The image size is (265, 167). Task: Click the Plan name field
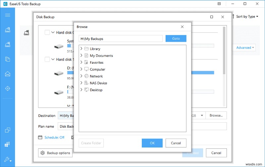coord(142,126)
